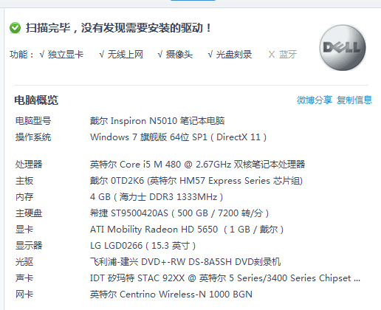Click the 光驱 DVD+-RW DS-8A5SH entry

[185, 262]
